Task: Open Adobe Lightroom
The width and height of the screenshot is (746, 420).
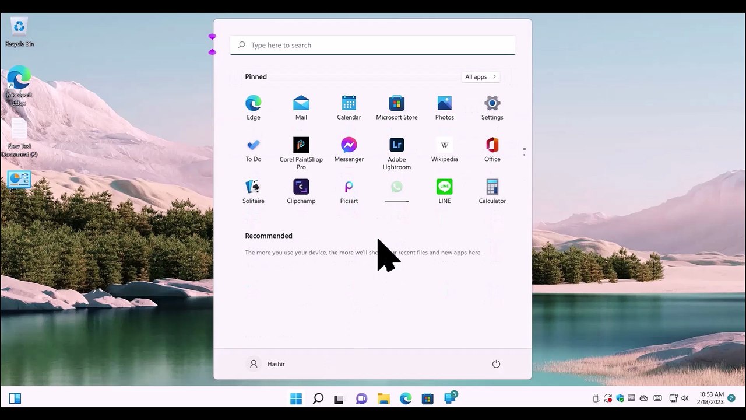Action: (x=396, y=153)
